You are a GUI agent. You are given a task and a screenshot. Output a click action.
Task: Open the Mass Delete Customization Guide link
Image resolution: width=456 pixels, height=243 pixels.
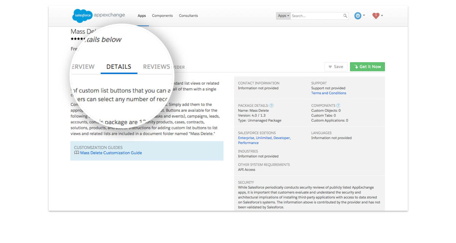pos(111,153)
